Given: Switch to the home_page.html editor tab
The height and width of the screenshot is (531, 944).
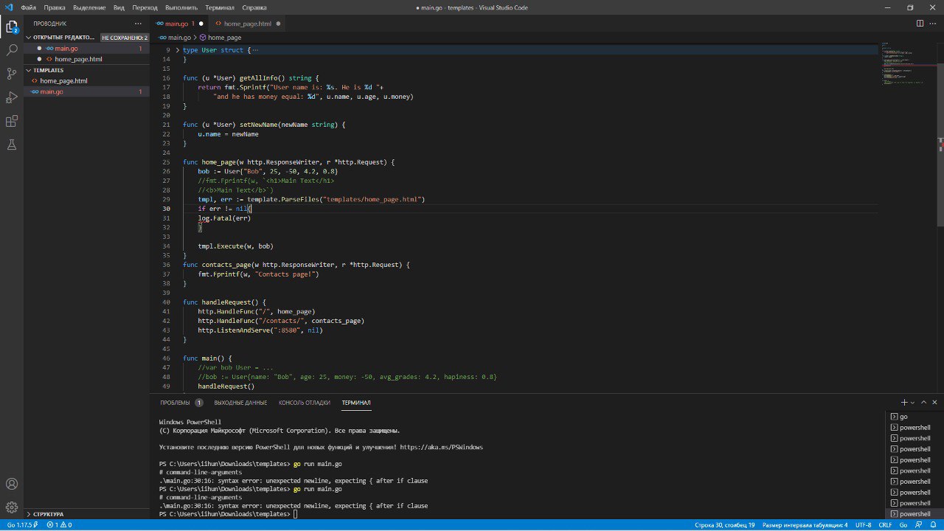Looking at the screenshot, I should click(247, 24).
